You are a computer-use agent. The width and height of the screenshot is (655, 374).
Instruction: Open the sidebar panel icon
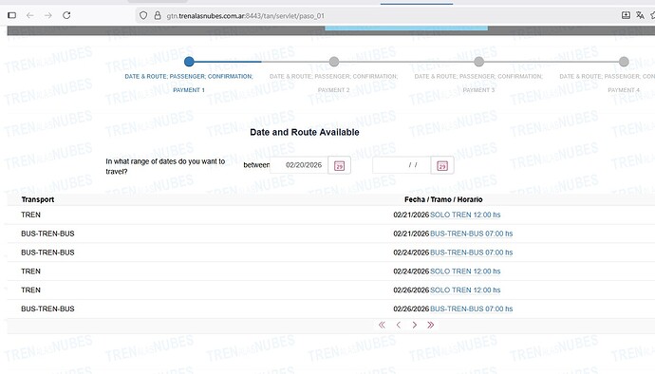point(11,15)
